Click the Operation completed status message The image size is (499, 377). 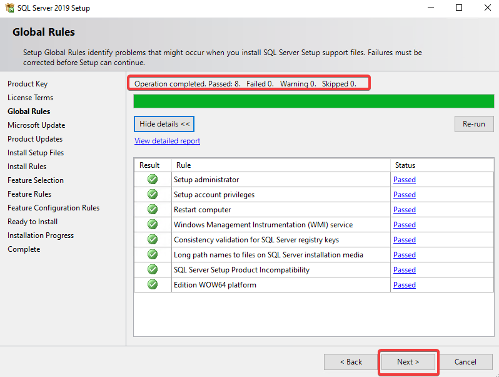click(x=245, y=84)
